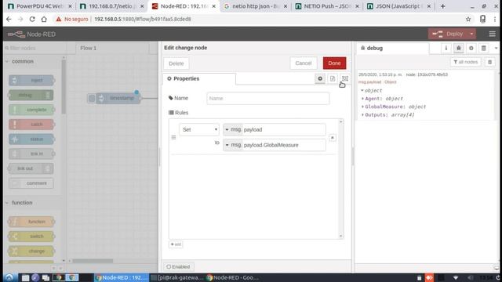The width and height of the screenshot is (502, 282).
Task: Open type selector for payload.GlobalMeasure value
Action: (x=233, y=145)
